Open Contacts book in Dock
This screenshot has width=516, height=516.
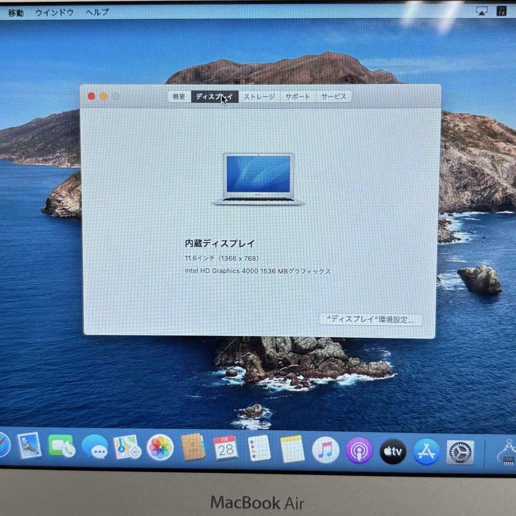point(193,447)
